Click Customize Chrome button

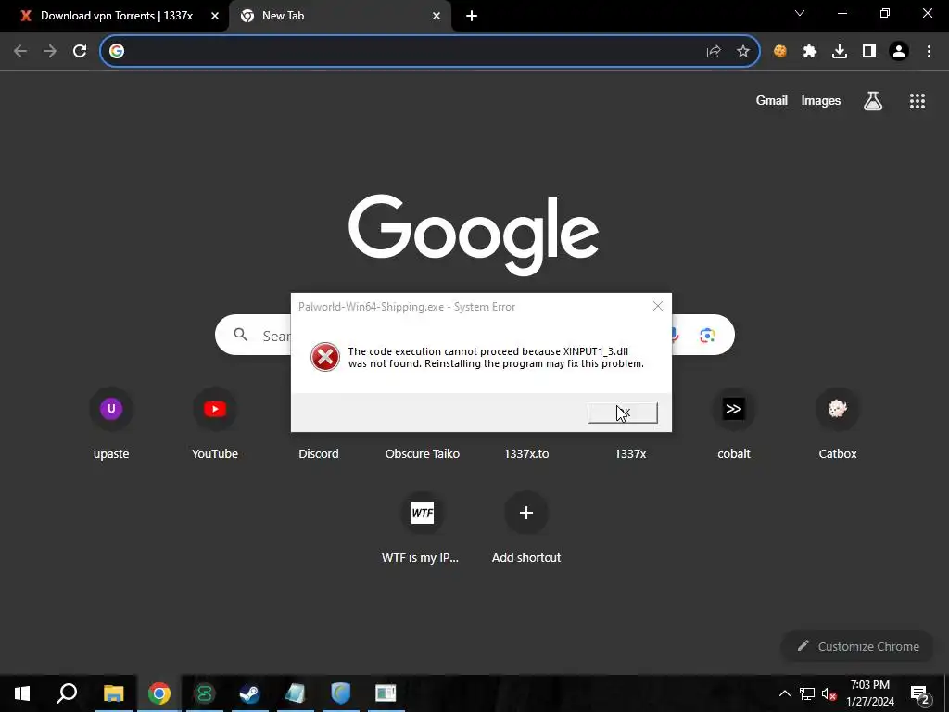[858, 646]
